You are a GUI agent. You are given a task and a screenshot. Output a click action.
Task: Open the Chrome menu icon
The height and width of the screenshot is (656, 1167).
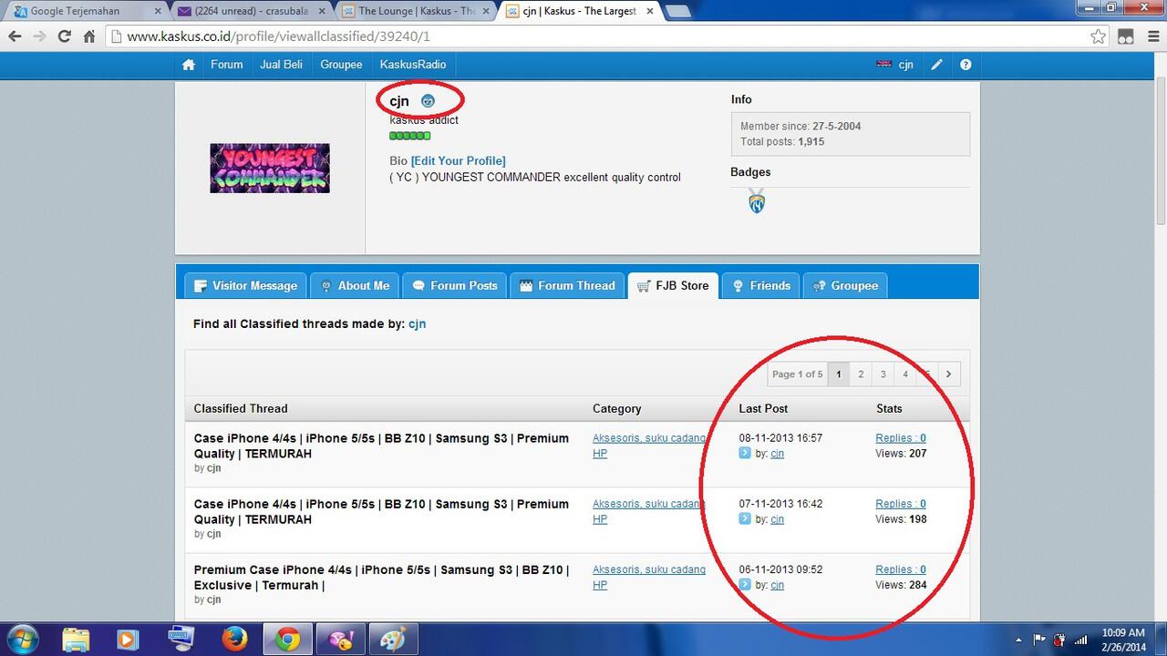pos(1152,36)
